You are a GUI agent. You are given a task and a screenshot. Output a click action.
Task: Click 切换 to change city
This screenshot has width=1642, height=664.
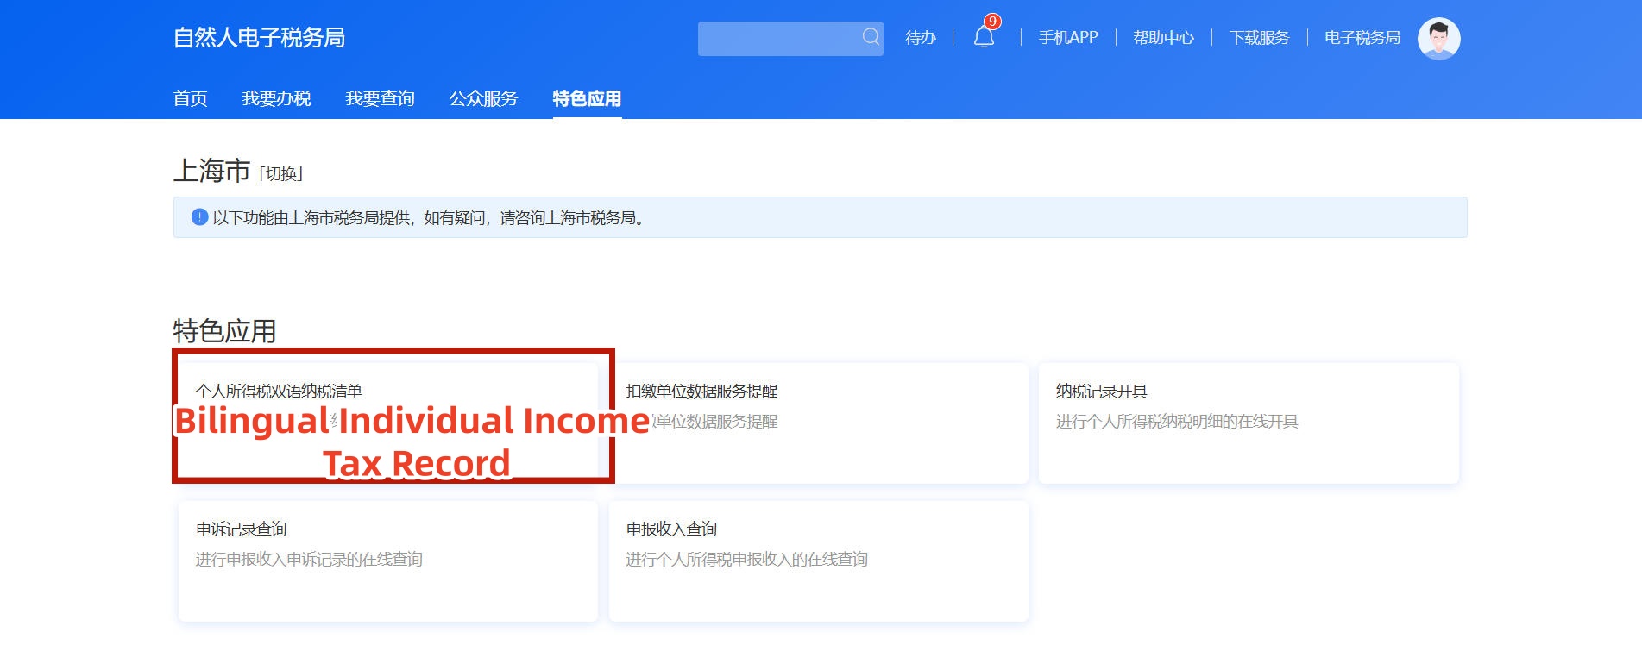pos(281,173)
